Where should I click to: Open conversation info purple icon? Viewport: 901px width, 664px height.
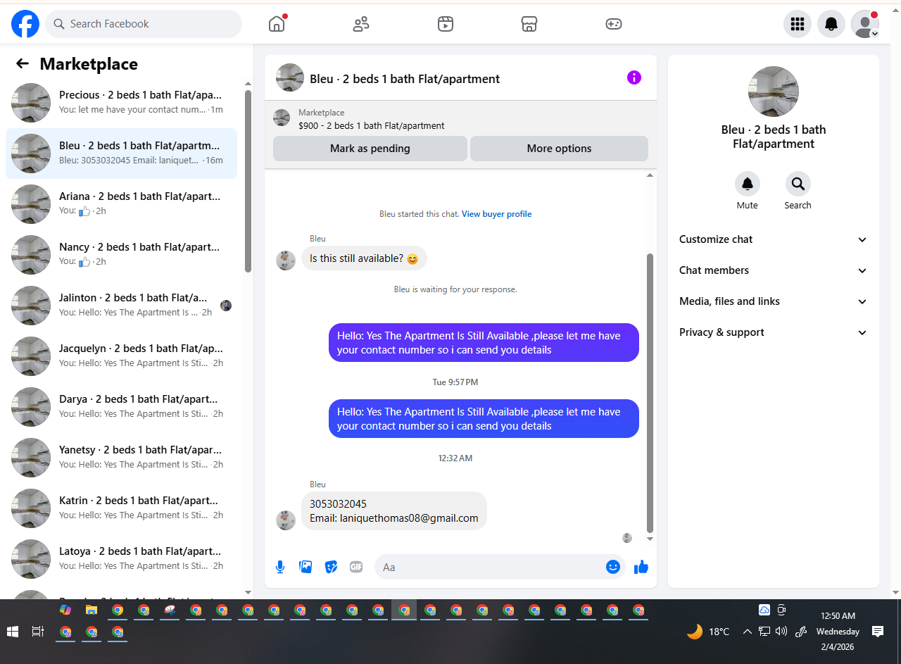(x=634, y=77)
